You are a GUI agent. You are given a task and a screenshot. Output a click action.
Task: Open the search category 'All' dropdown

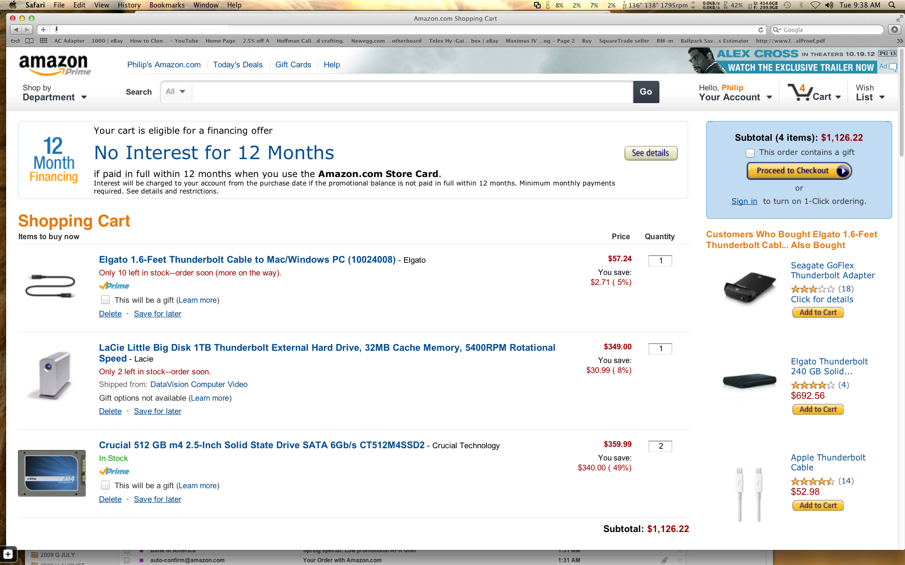176,92
